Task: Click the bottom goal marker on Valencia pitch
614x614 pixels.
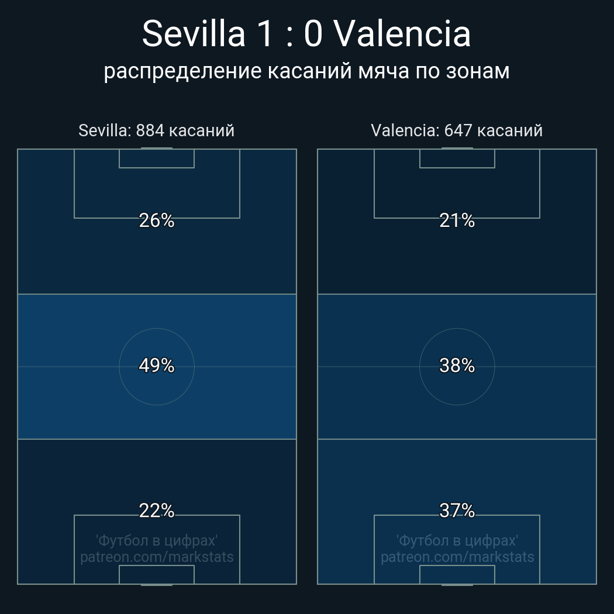Action: point(457,584)
